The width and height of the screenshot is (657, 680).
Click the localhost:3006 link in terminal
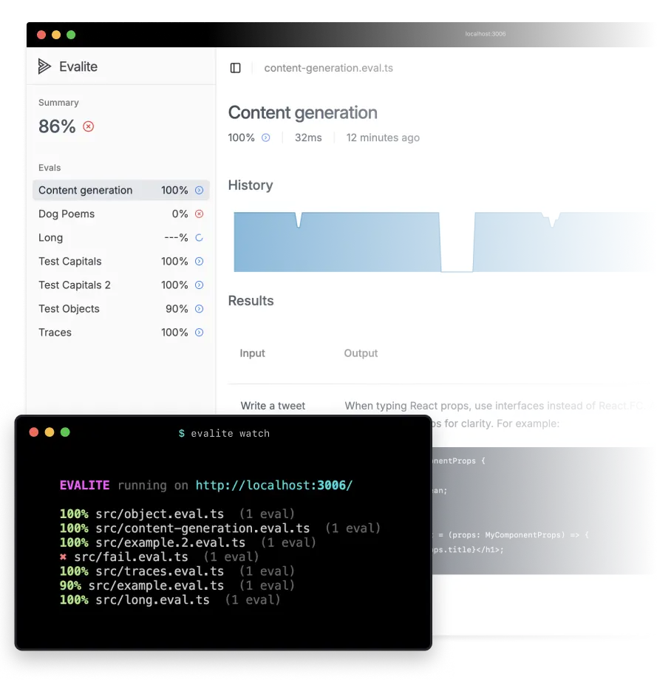273,485
